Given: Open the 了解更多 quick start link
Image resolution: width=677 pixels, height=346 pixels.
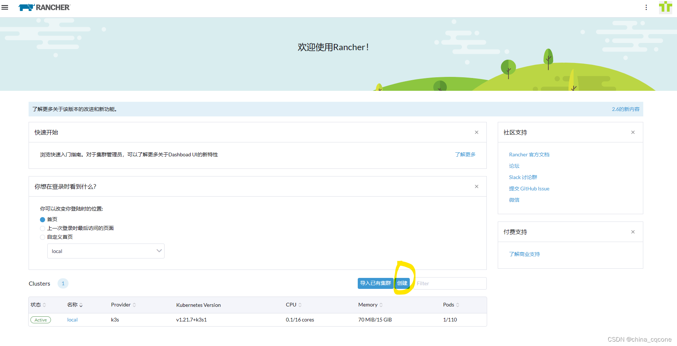Looking at the screenshot, I should tap(465, 155).
